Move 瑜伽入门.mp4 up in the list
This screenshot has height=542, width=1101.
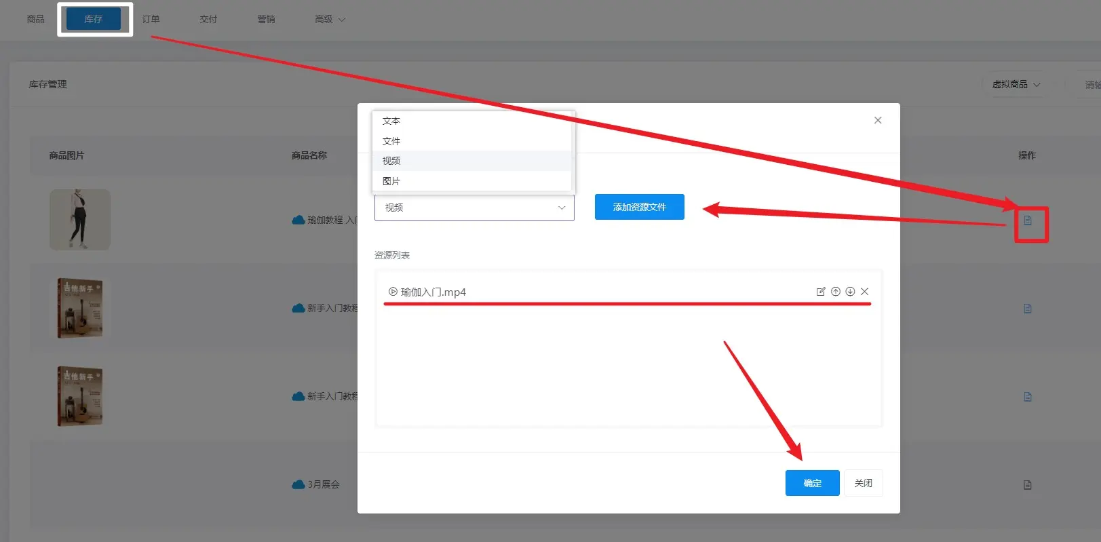point(836,292)
